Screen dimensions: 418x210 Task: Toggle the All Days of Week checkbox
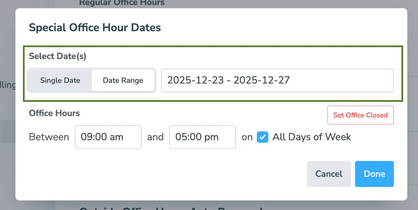click(x=263, y=137)
